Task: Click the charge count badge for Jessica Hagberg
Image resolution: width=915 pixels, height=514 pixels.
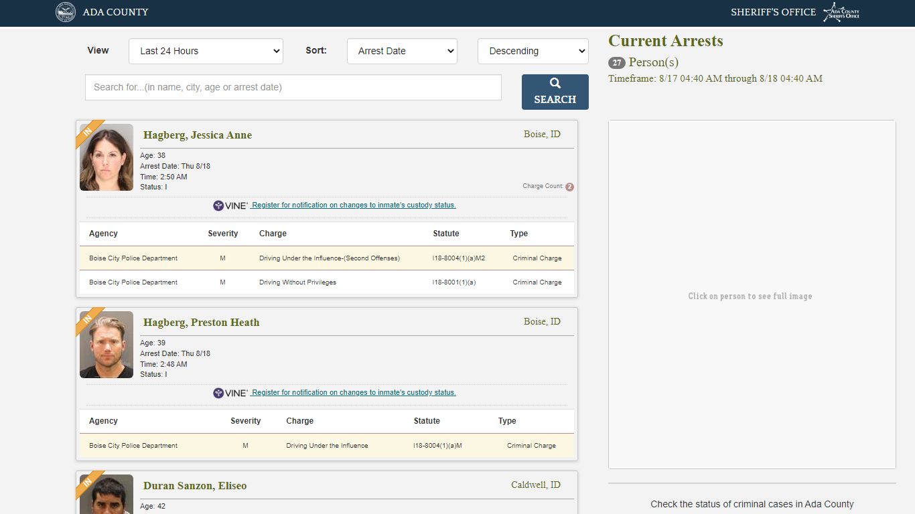Action: (x=569, y=187)
